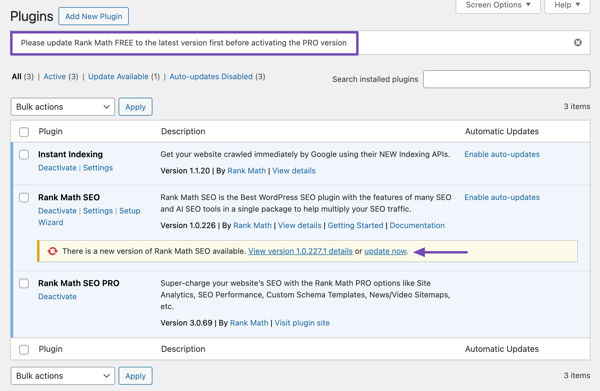This screenshot has width=600, height=391.
Task: View details for Rank Math SEO
Action: pyautogui.click(x=300, y=225)
